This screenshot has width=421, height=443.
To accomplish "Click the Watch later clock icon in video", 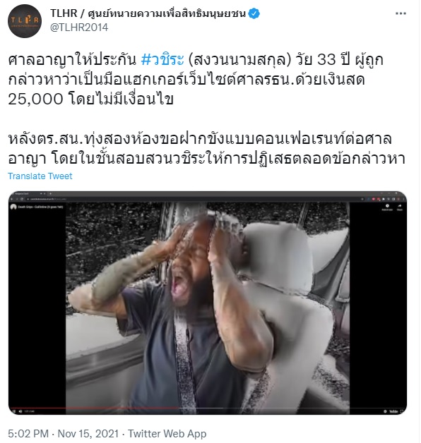I will tap(387, 207).
